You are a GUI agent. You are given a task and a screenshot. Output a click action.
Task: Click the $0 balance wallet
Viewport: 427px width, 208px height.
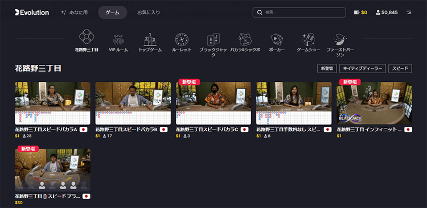360,13
